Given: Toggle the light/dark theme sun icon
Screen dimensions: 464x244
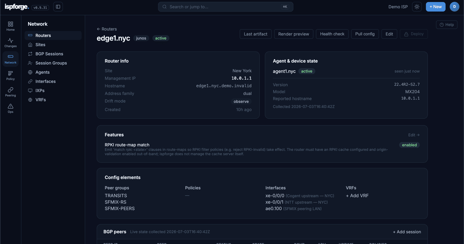Looking at the screenshot, I should 417,7.
